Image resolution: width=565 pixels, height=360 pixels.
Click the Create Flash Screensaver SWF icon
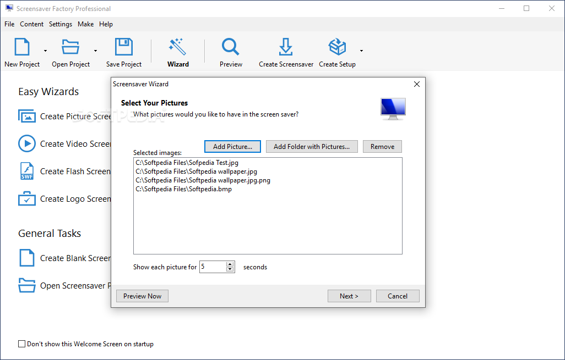[27, 171]
